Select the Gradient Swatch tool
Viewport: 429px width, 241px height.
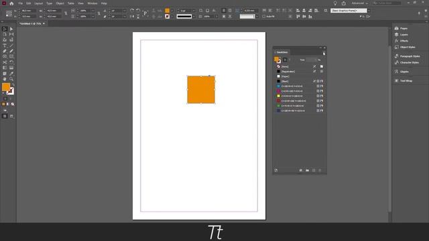tap(5, 68)
